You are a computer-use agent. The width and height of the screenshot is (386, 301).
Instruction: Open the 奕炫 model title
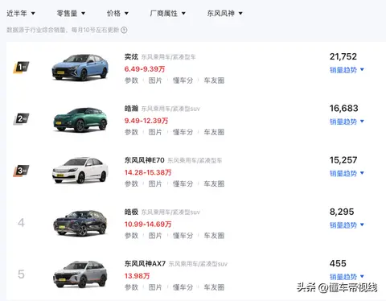click(131, 56)
